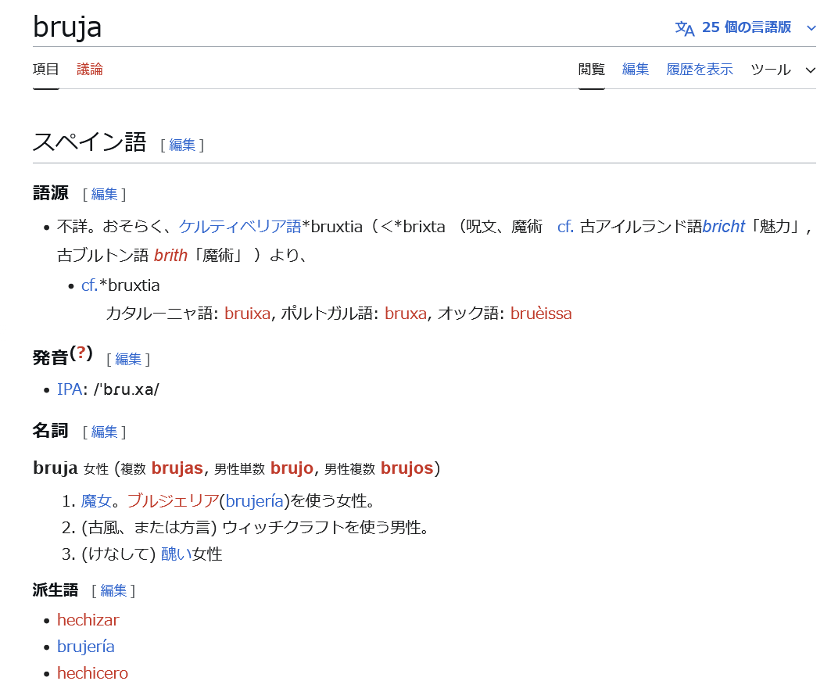
Task: Open the plural form brujas link
Action: [177, 468]
